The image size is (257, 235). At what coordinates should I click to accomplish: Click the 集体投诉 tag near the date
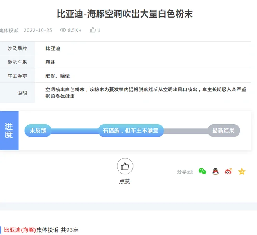click(9, 30)
